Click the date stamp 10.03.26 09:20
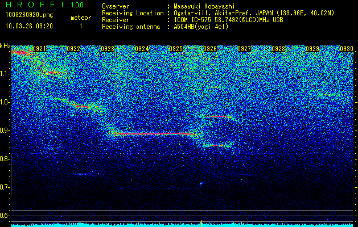358x227 pixels. (x=29, y=26)
